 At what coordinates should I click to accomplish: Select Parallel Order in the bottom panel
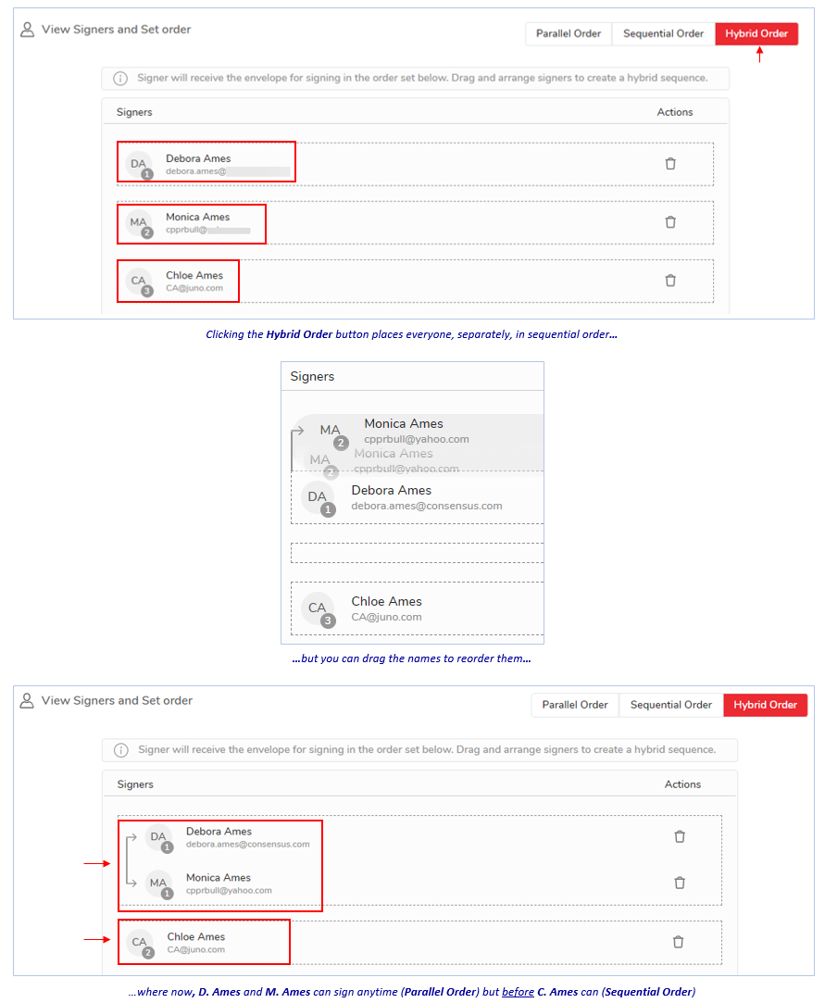575,705
